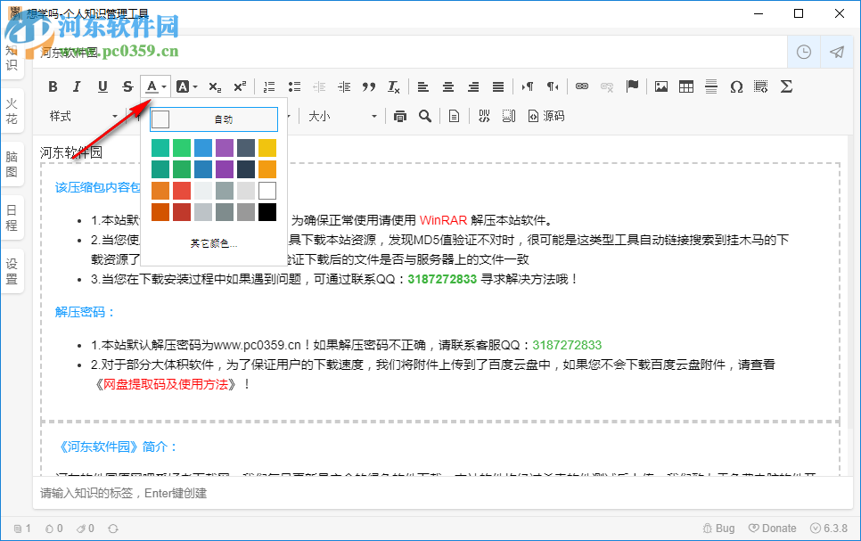Open special character picker (Omega icon)
Viewport: 861px width, 541px height.
(734, 86)
